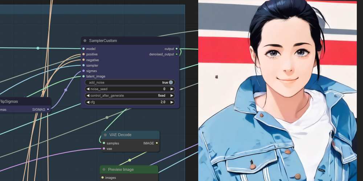The image size is (363, 181).
Task: Open the control_after_generate fixed combo
Action: [130, 96]
